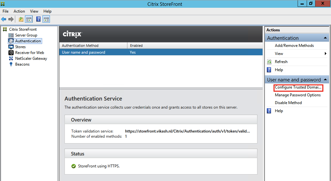Open the File menu
This screenshot has width=331, height=181.
click(x=6, y=11)
